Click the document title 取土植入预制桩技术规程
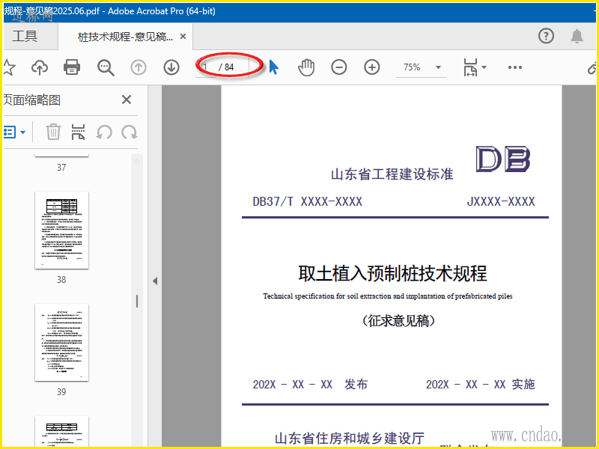 (x=392, y=273)
